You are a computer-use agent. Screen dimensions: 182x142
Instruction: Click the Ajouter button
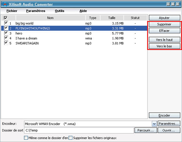pos(165,18)
